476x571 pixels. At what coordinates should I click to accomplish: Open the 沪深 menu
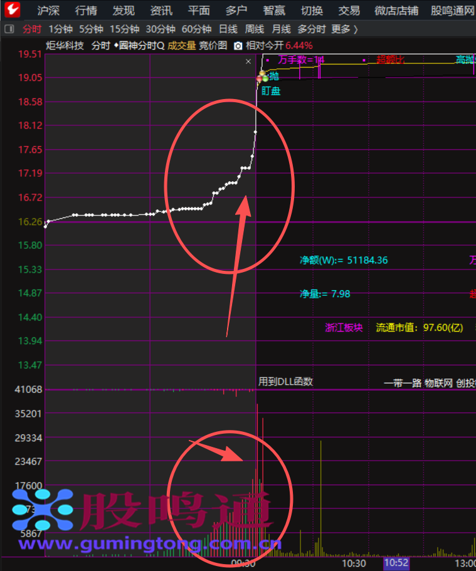(x=49, y=10)
